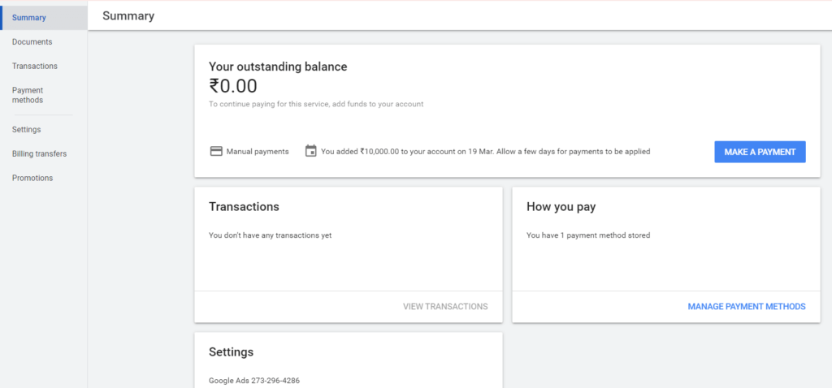Click the ₹0.00 outstanding balance amount
The width and height of the screenshot is (832, 388).
[x=233, y=86]
